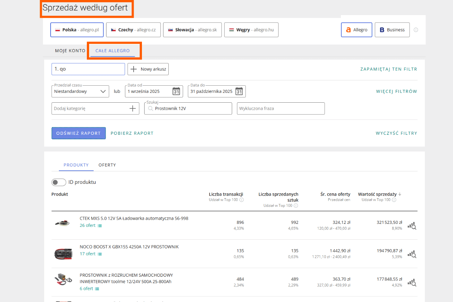Select the Polska allegro.pl marketplace
This screenshot has height=302, width=453.
[77, 30]
